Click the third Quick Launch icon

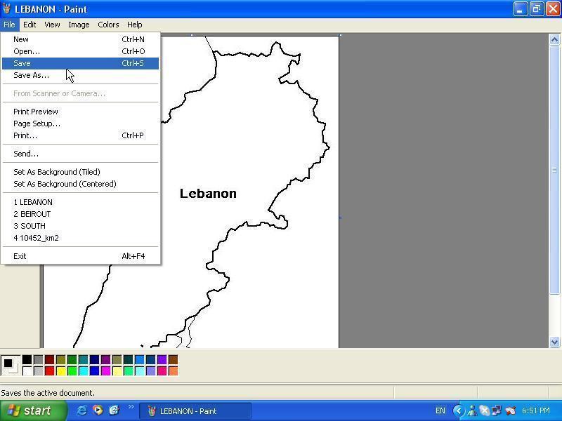click(x=114, y=410)
